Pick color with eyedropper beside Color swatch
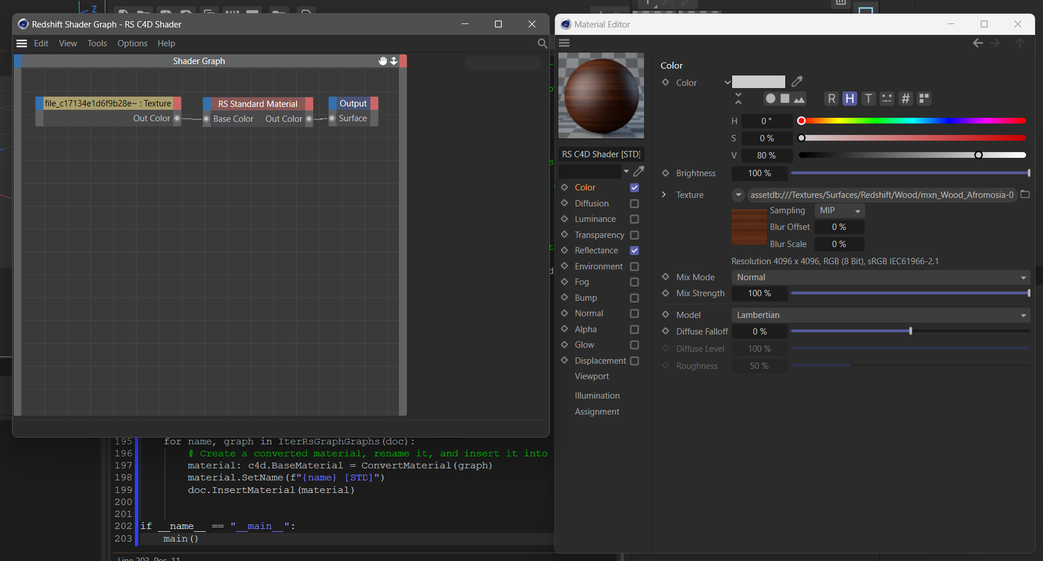Viewport: 1043px width, 561px height. pyautogui.click(x=797, y=81)
